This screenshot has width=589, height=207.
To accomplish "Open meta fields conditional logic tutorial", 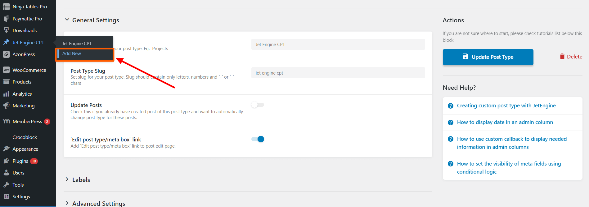I will click(509, 168).
